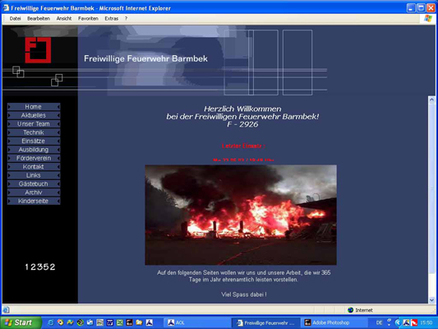Image resolution: width=438 pixels, height=329 pixels.
Task: Go to the Home page link
Action: pos(34,107)
